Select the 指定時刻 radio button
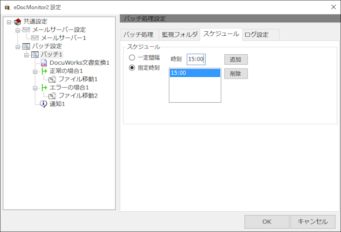Screen dimensions: 341x232 tap(132, 68)
